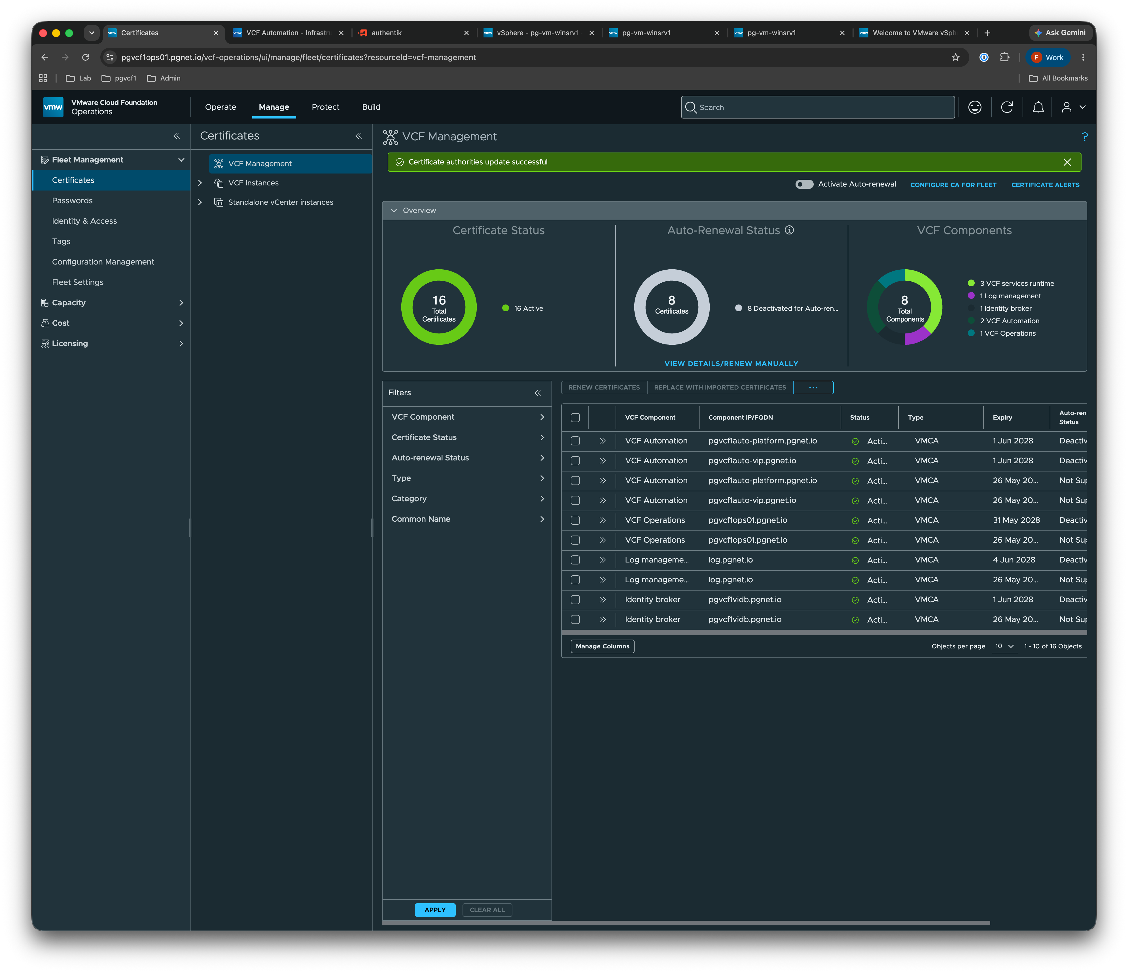1128x973 pixels.
Task: Select checkbox for pgvcf1ops01.pgnet.io 31 May row
Action: [575, 520]
